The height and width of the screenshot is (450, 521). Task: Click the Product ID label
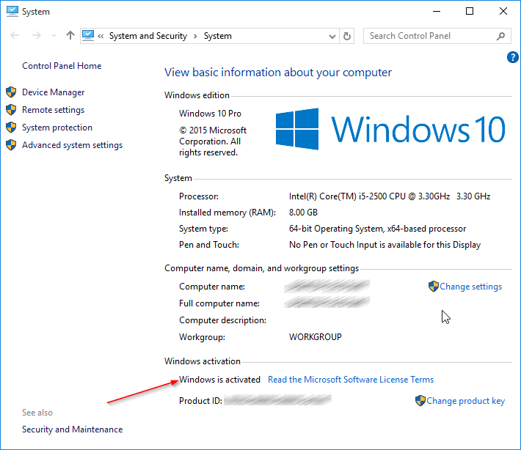pos(200,401)
